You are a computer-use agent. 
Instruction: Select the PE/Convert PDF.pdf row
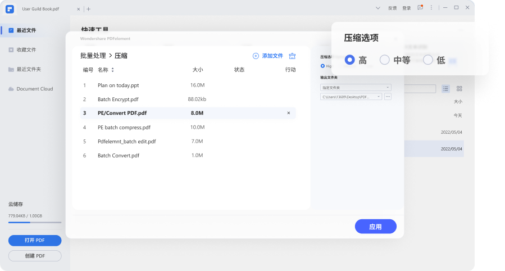coord(188,113)
